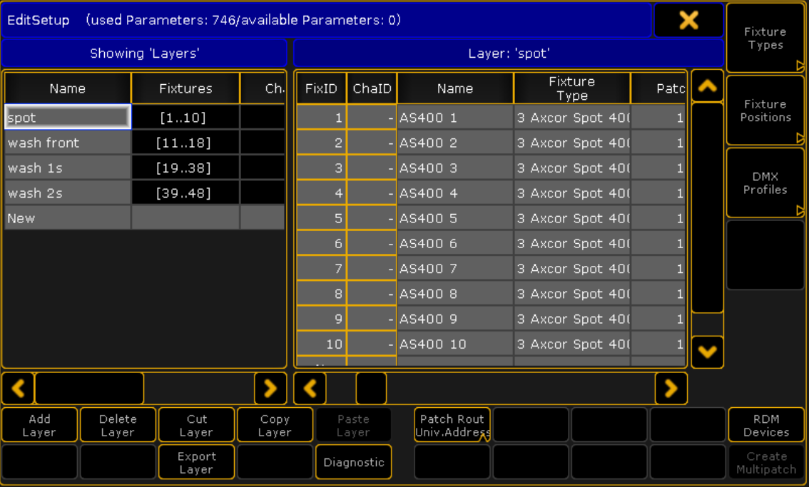Open the Fixture Types menu
Image resolution: width=809 pixels, height=487 pixels.
click(765, 39)
